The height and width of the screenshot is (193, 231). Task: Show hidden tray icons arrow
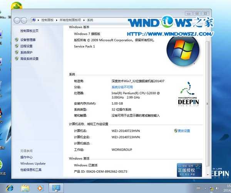205,188
